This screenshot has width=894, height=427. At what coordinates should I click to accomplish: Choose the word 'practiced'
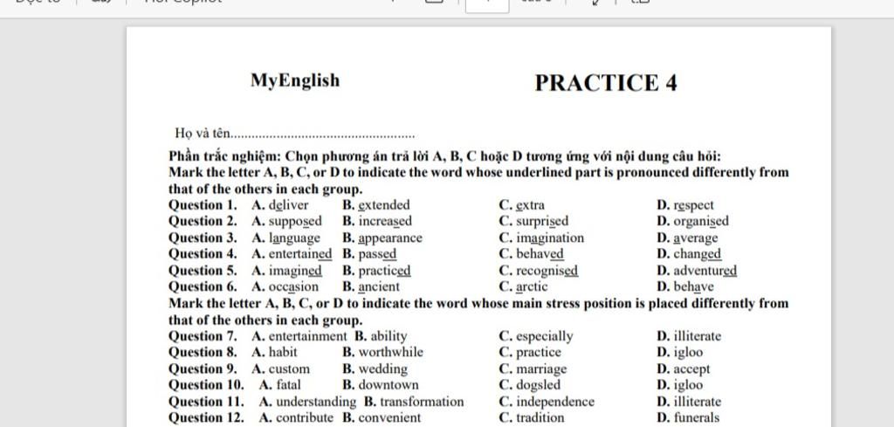click(x=385, y=271)
